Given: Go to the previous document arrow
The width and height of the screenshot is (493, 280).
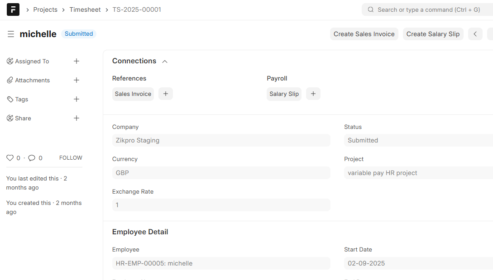Looking at the screenshot, I should point(475,34).
